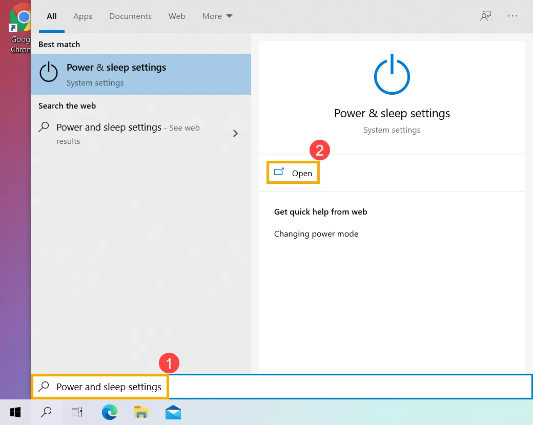Click the feedback icon in search window
This screenshot has width=533, height=425.
coord(485,16)
